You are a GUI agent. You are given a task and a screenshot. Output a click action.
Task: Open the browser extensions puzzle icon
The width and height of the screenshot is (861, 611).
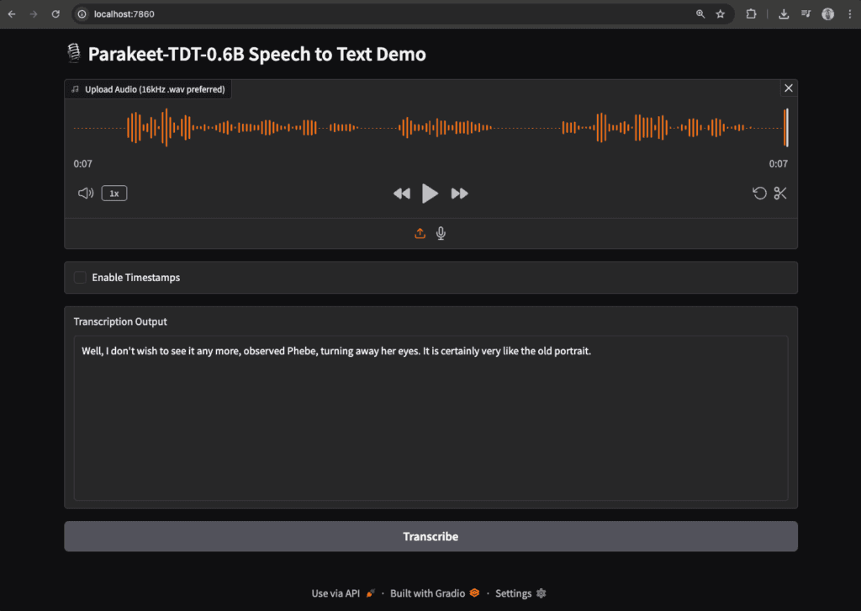click(x=751, y=14)
